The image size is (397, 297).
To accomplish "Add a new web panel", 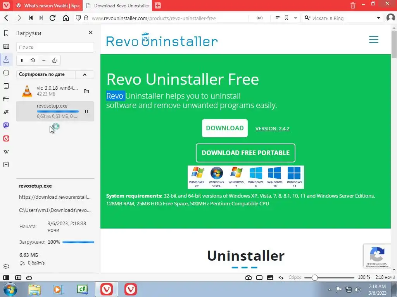I will tap(6, 165).
